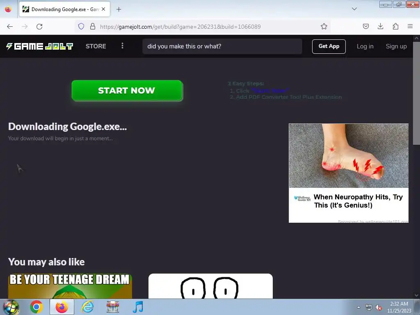This screenshot has height=315, width=420.
Task: Click the Firefox back arrow button
Action: point(10,27)
